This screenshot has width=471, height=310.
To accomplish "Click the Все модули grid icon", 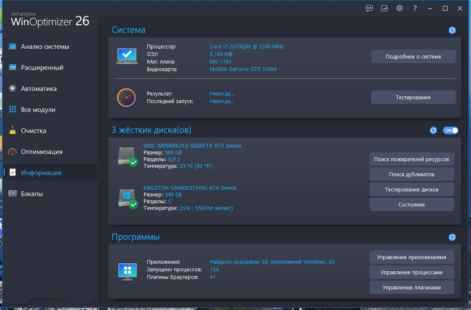I will point(12,109).
